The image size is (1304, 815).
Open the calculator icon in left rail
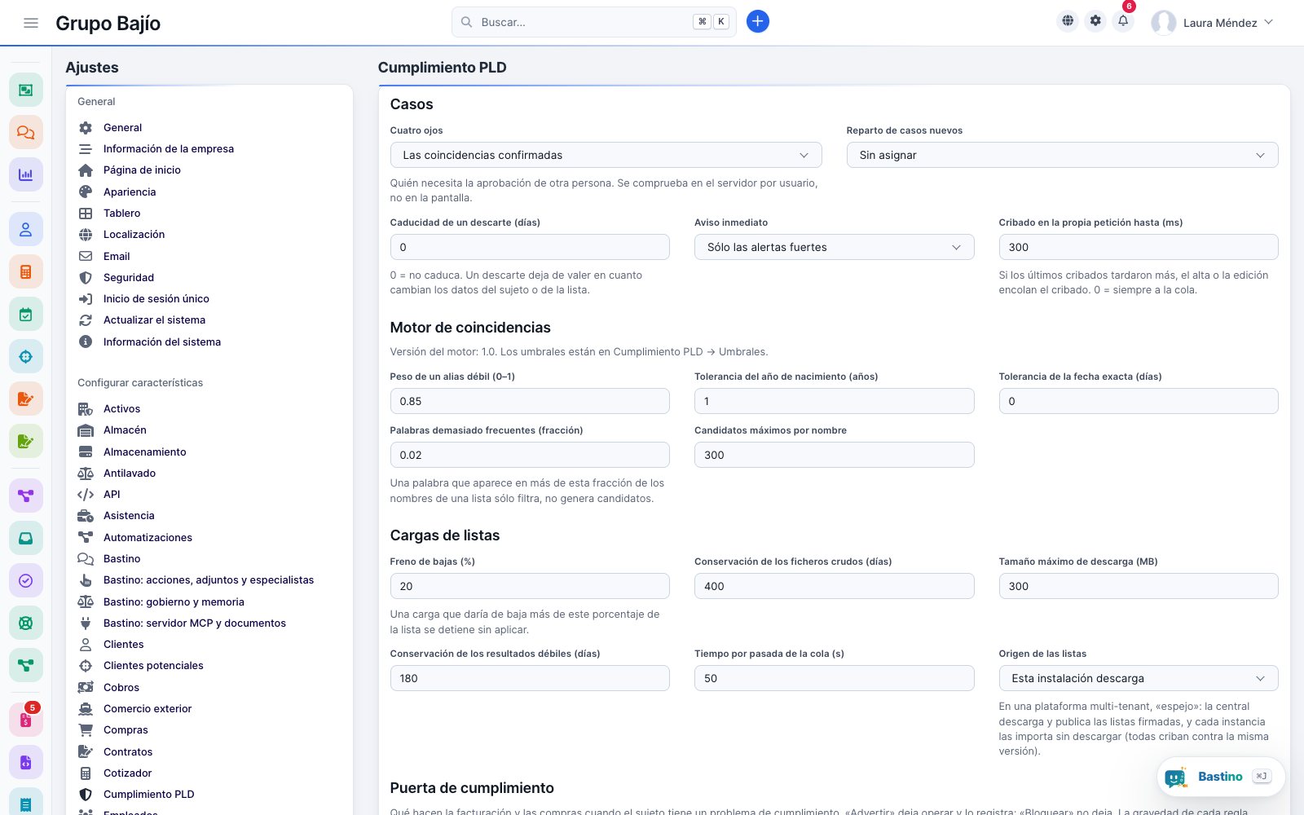pos(26,271)
